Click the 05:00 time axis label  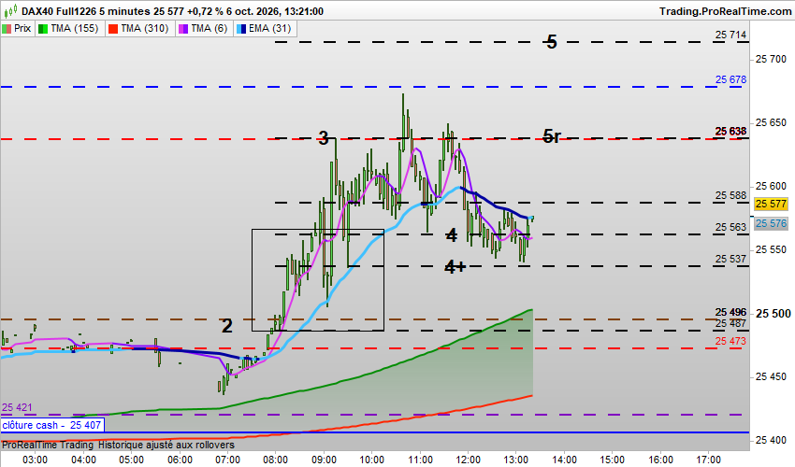131,460
